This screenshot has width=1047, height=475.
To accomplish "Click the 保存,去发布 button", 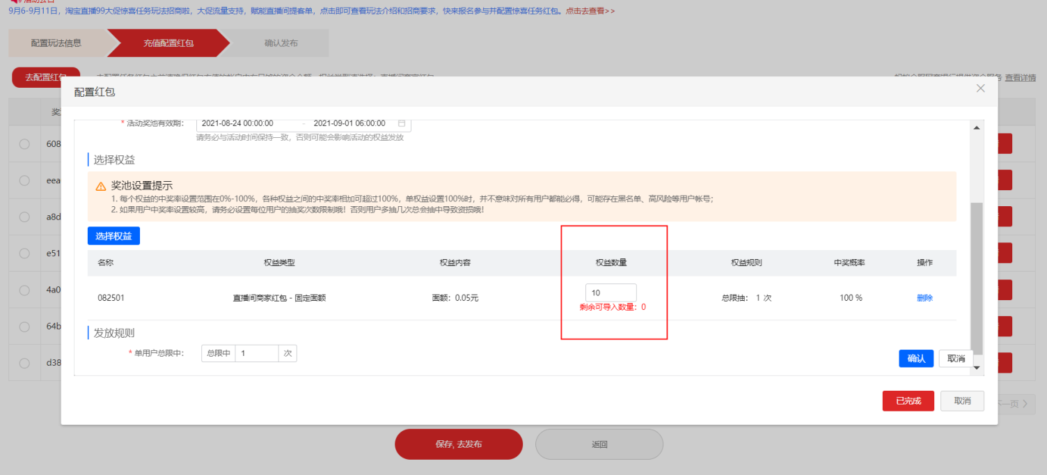I will (x=458, y=444).
